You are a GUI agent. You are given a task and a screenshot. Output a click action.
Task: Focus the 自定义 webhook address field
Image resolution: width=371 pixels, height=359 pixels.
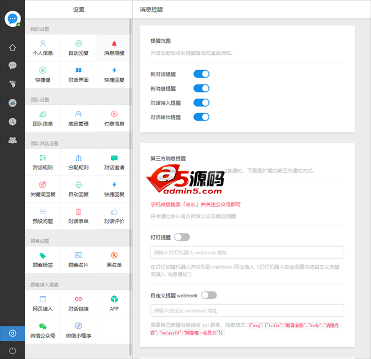(x=247, y=310)
